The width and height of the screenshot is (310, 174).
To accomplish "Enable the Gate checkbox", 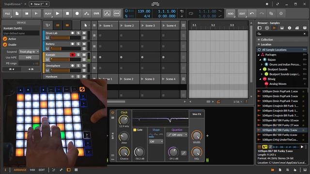I will [135, 130].
